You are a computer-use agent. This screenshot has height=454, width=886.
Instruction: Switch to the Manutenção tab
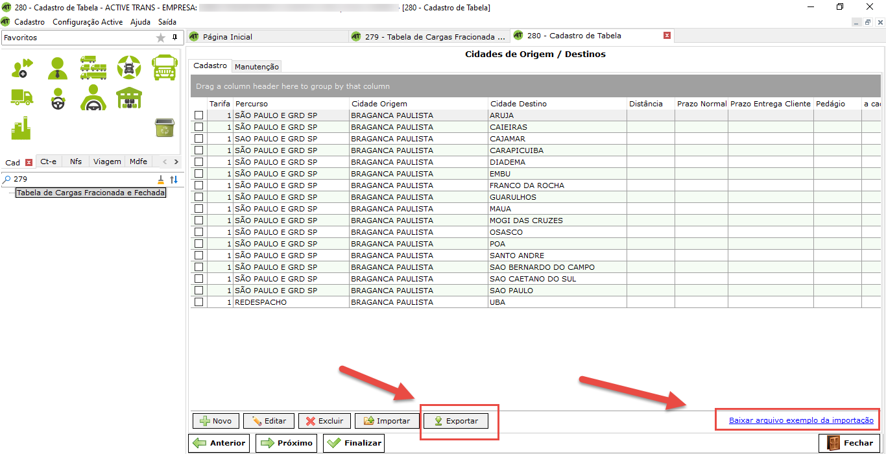(257, 66)
